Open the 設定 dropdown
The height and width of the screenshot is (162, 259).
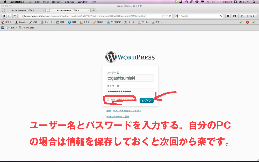(157, 22)
